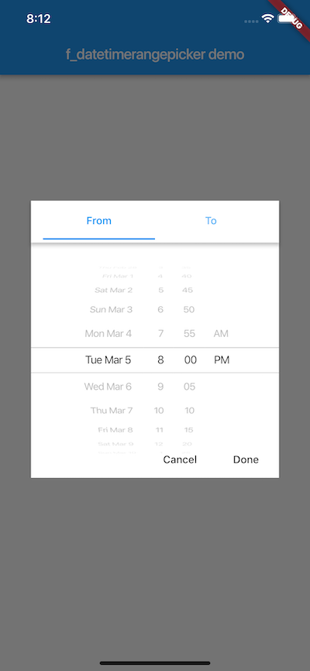
Task: Select Sat Mar 2 date entry
Action: [x=113, y=290]
